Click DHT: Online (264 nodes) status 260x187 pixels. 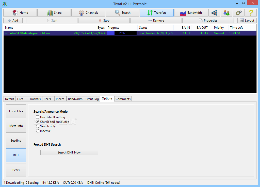coord(104,183)
